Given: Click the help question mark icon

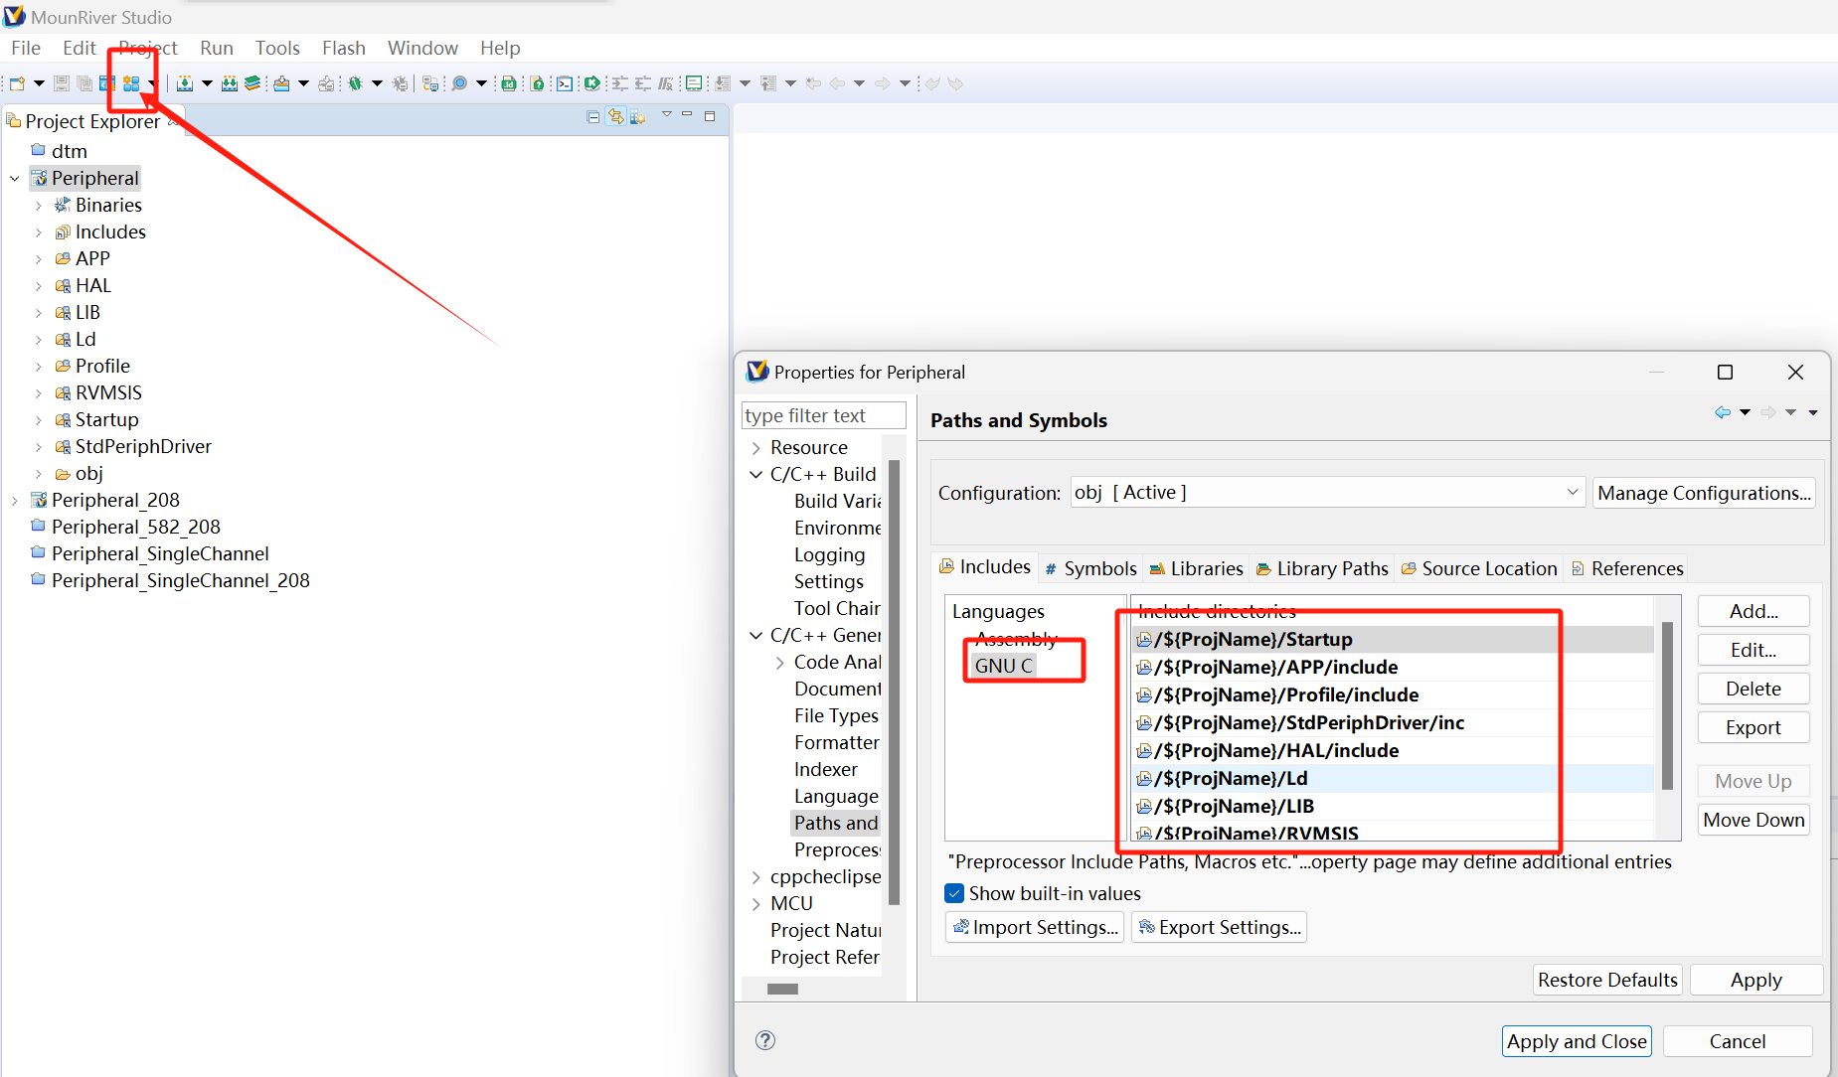Looking at the screenshot, I should tap(765, 1040).
